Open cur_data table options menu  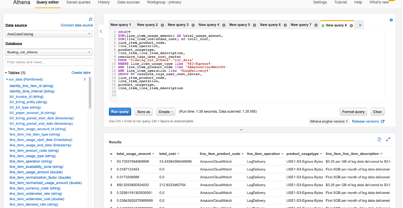(x=85, y=80)
